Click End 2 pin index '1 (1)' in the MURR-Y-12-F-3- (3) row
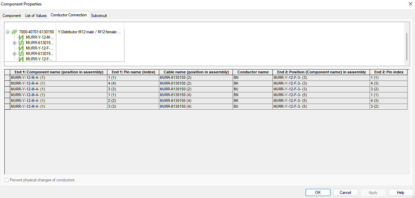Image resolution: width=415 pixels, height=198 pixels. point(389,78)
